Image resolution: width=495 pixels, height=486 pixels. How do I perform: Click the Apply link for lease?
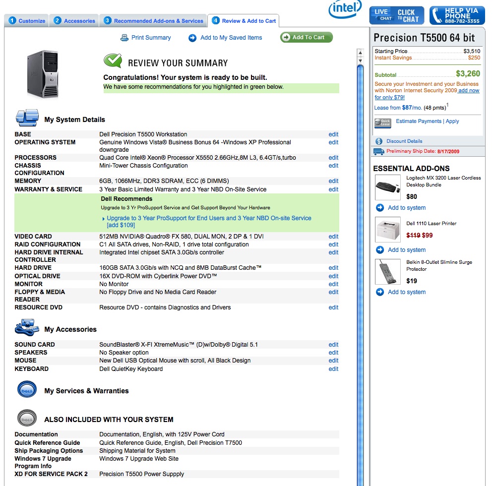pyautogui.click(x=452, y=121)
